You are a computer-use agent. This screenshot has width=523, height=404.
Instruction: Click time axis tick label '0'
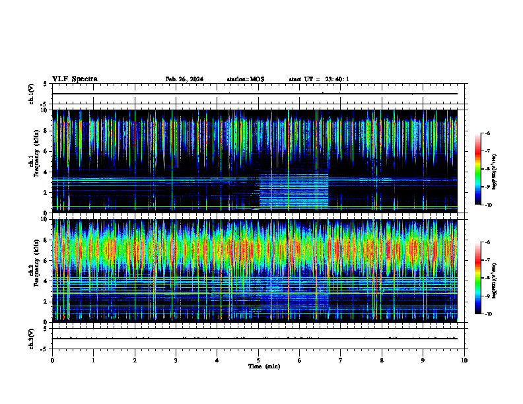pos(52,360)
